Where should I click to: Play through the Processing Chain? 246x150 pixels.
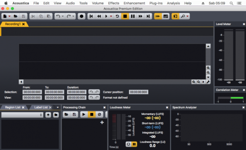click(x=84, y=114)
